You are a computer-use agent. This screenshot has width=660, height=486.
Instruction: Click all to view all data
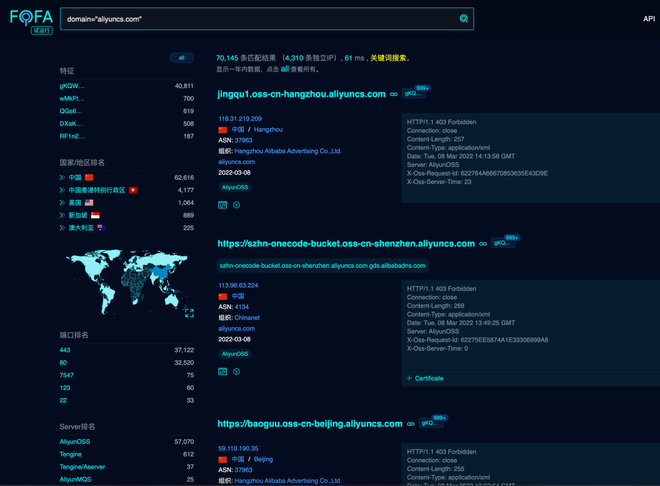285,69
